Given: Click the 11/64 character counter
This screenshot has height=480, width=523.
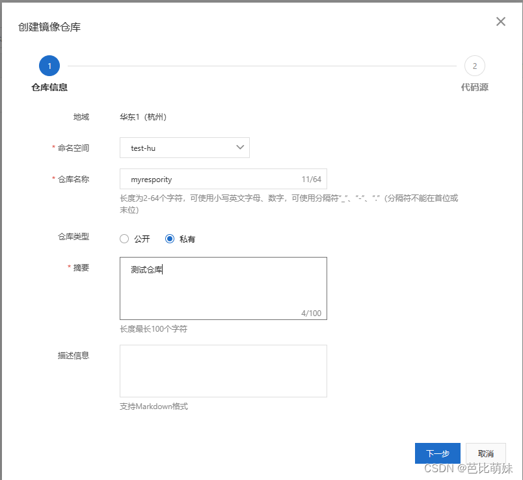Looking at the screenshot, I should tap(312, 178).
